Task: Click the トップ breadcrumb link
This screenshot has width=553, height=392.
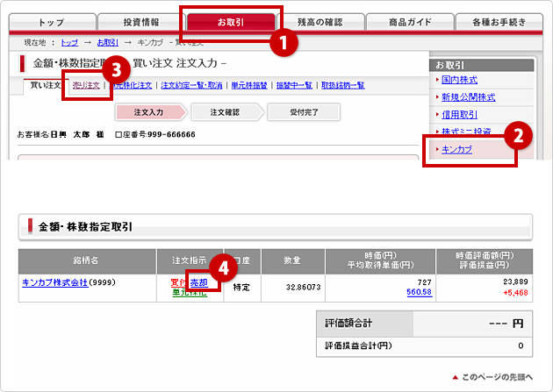Action: (69, 42)
